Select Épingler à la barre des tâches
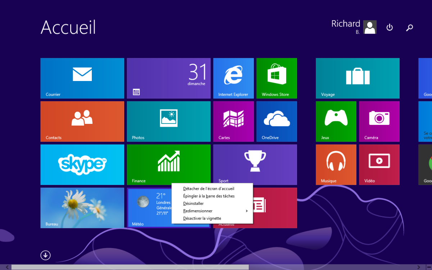 (x=212, y=196)
